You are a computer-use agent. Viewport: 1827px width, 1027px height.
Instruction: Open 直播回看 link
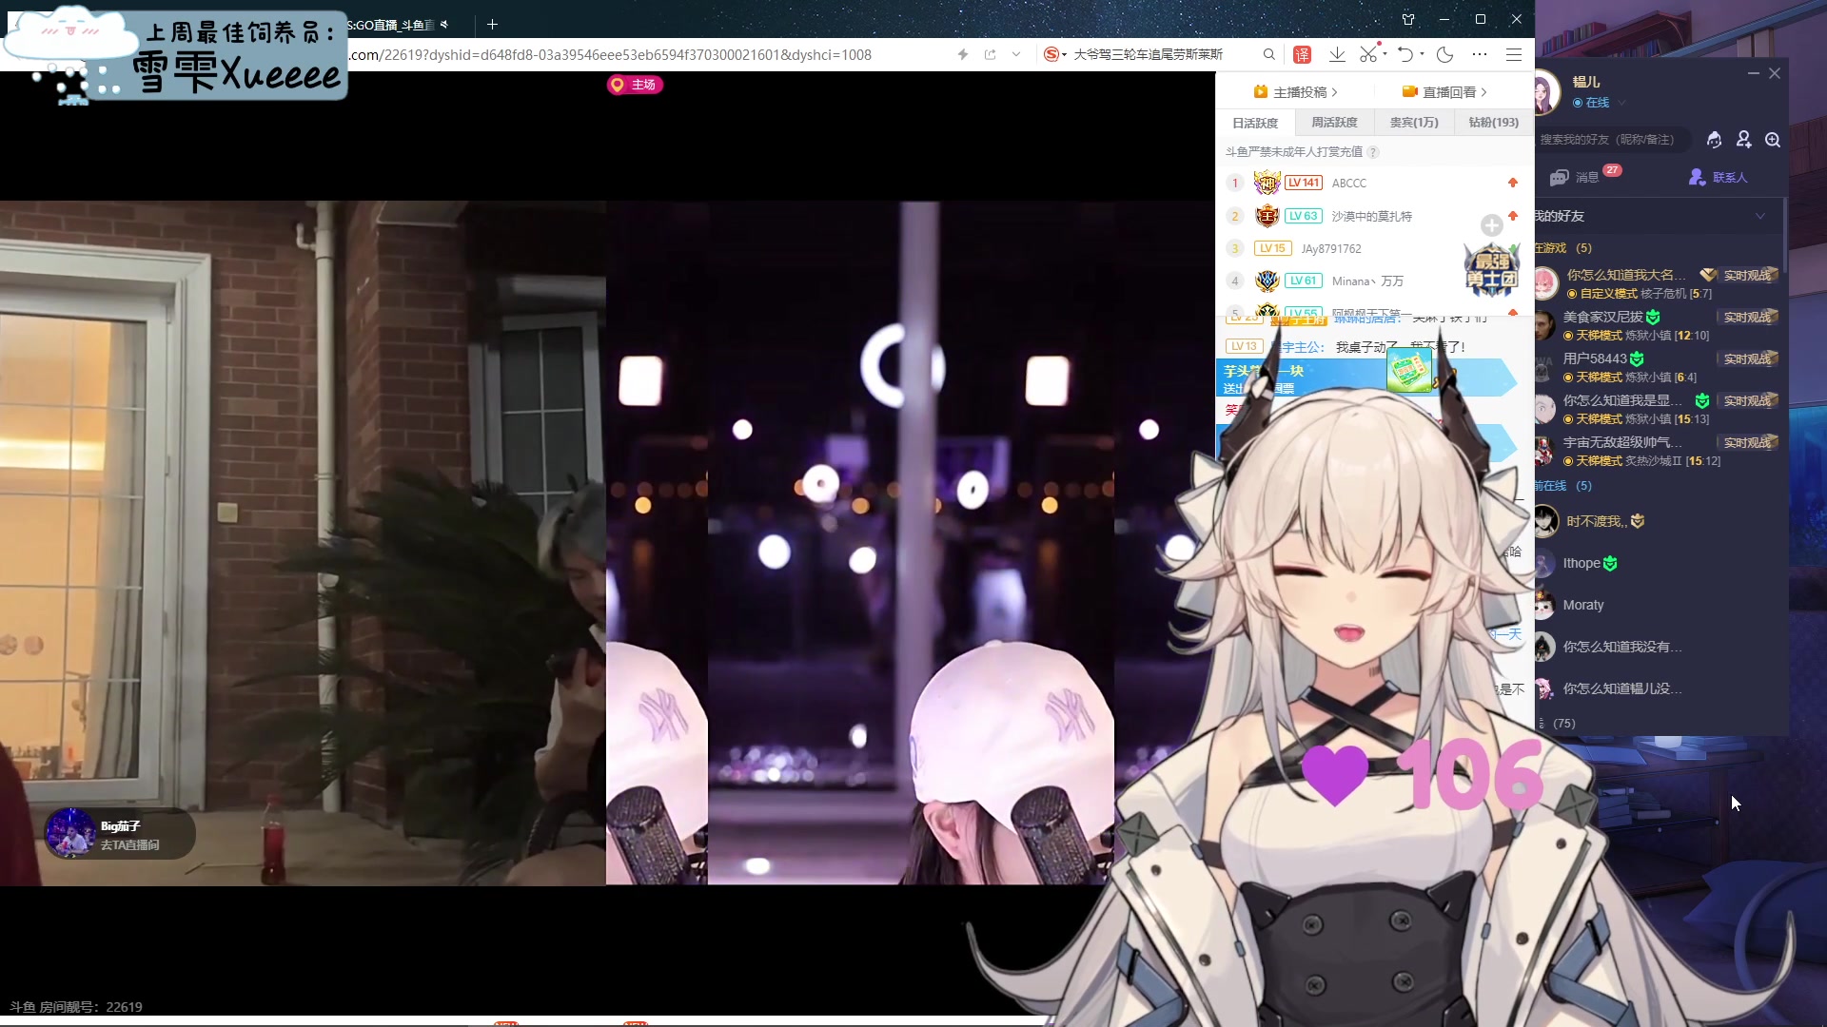[1444, 92]
